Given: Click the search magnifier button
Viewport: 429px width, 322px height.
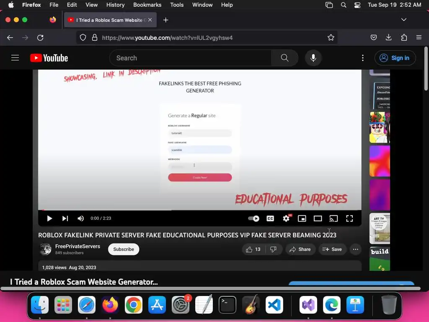Looking at the screenshot, I should click(x=284, y=58).
